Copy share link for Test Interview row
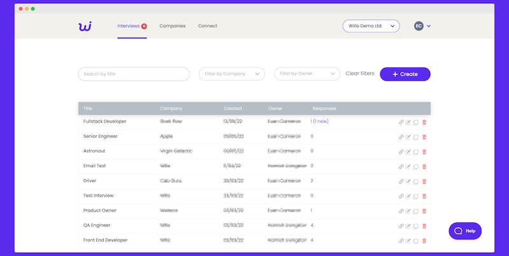509x256 pixels. click(401, 196)
